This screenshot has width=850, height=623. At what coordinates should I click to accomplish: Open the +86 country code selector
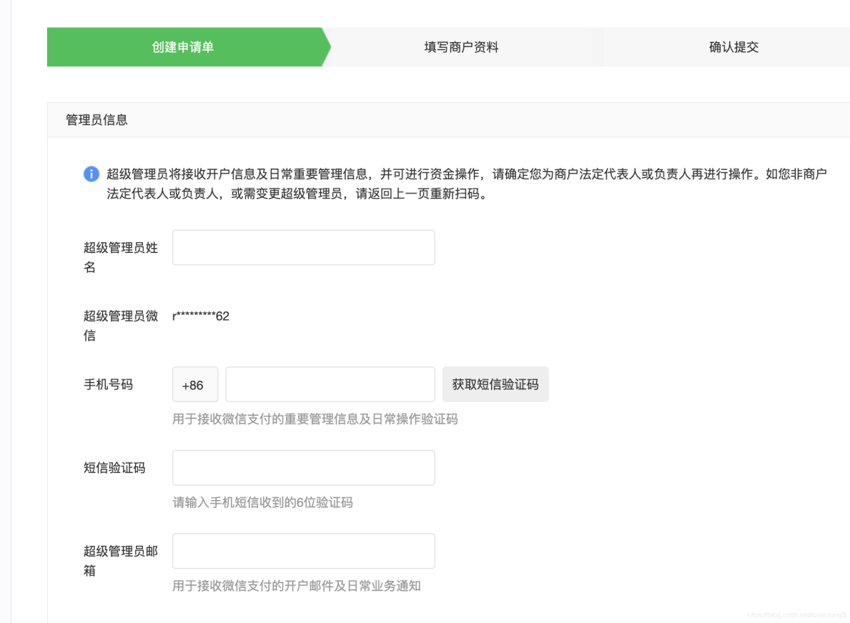pyautogui.click(x=195, y=384)
